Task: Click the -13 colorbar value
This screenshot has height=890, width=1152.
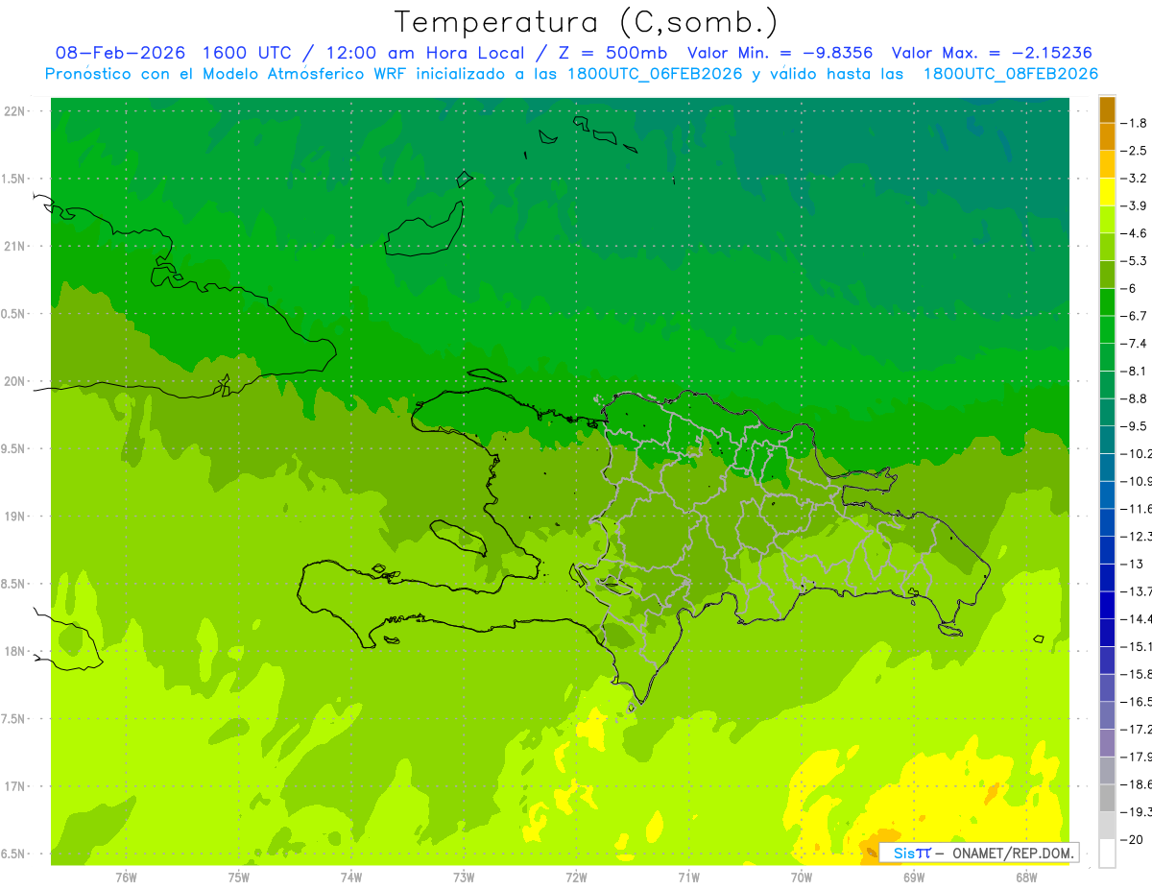Action: [1133, 564]
